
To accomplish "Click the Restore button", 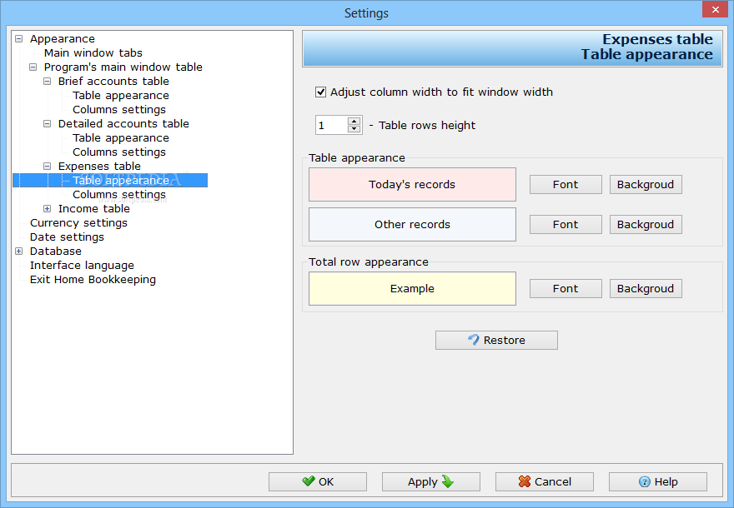I will click(496, 341).
